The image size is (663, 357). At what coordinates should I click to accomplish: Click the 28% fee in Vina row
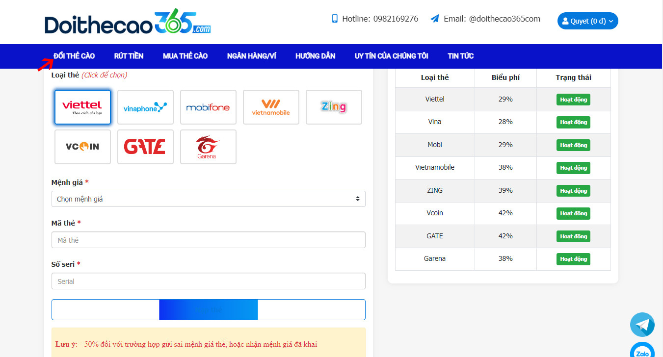coord(505,122)
